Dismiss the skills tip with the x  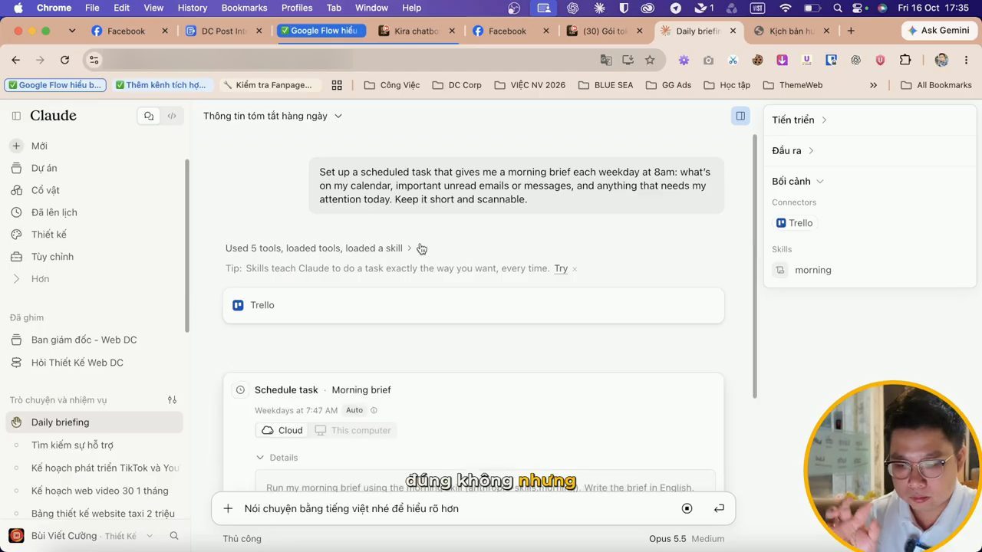(575, 269)
